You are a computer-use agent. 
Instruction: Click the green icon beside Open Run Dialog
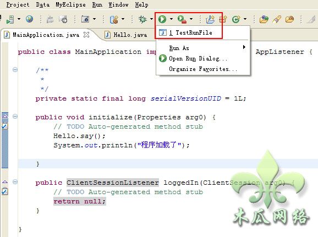coord(163,58)
